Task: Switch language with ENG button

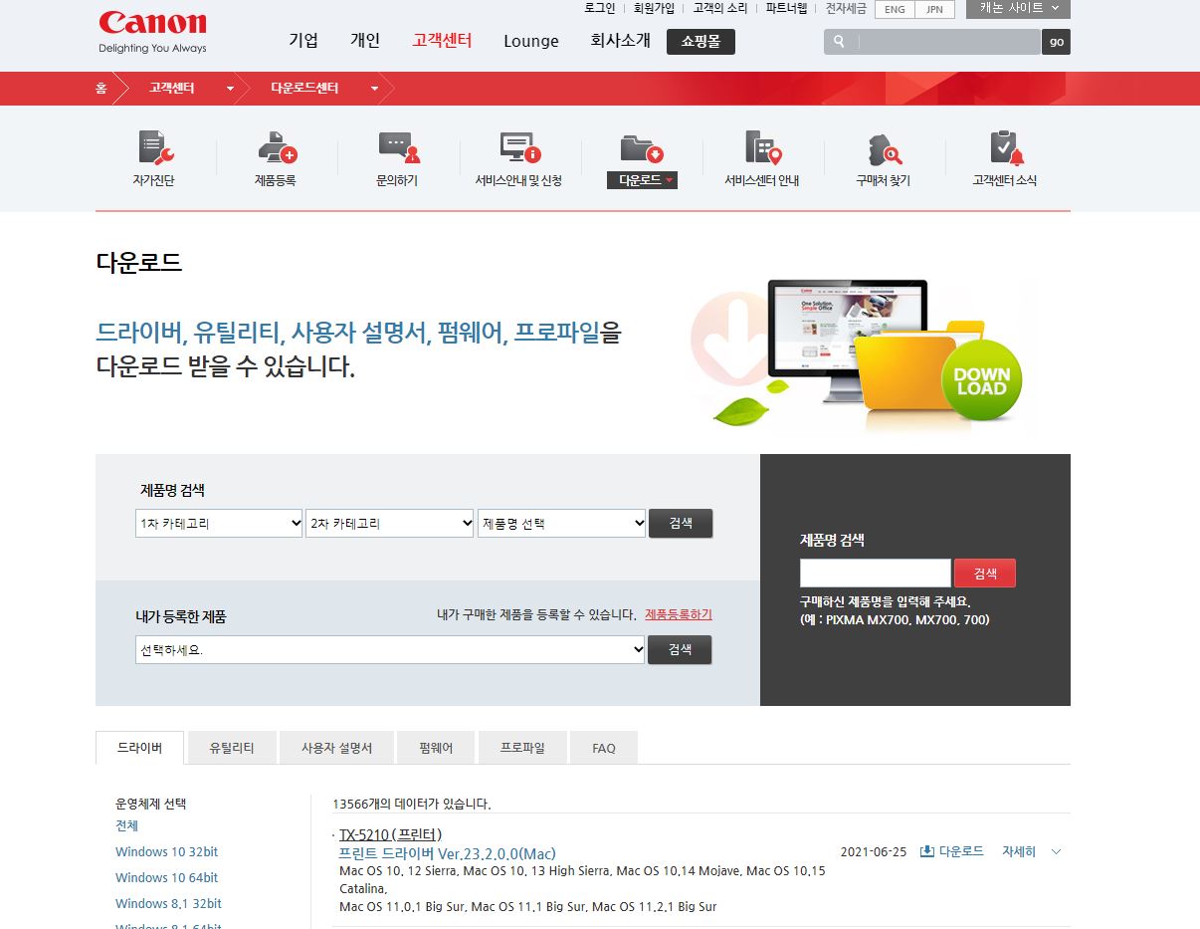Action: 895,9
